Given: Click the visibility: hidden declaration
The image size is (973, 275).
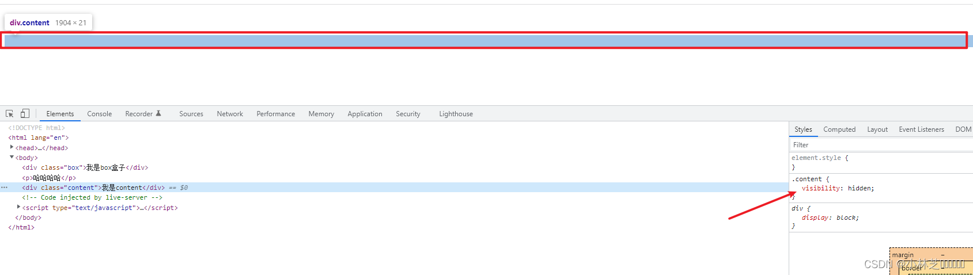Looking at the screenshot, I should tap(838, 188).
